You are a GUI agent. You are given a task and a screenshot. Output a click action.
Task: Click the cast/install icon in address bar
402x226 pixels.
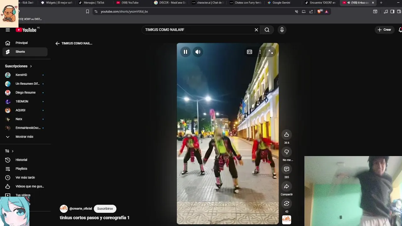tap(304, 12)
